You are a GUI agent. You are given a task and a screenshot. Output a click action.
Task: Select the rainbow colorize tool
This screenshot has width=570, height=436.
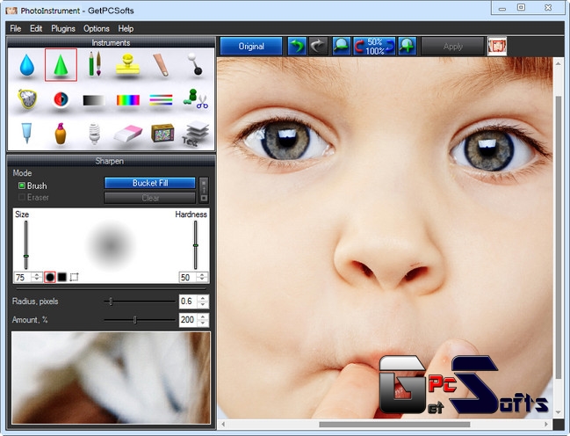(x=127, y=99)
